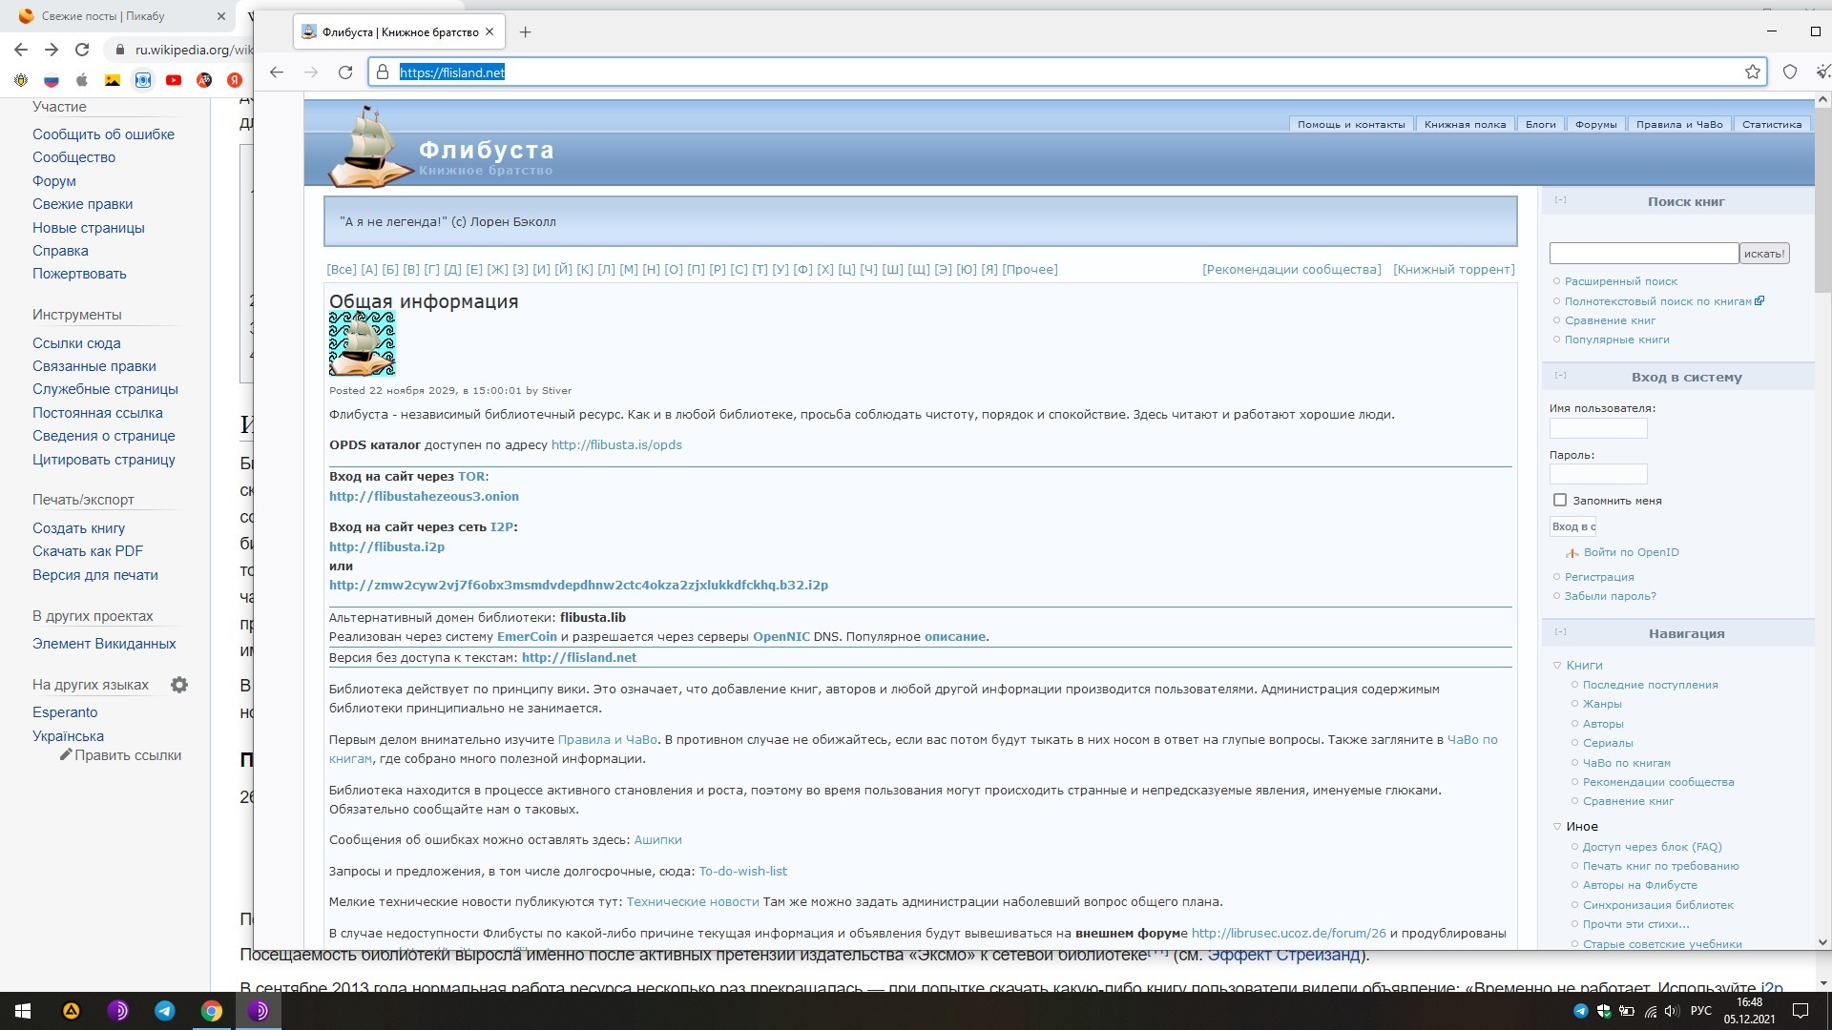Open Войти по OpenID link
The image size is (1832, 1030).
click(x=1631, y=552)
